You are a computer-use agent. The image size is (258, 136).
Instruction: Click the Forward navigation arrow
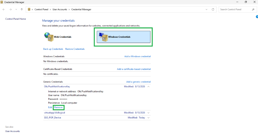pyautogui.click(x=10, y=10)
